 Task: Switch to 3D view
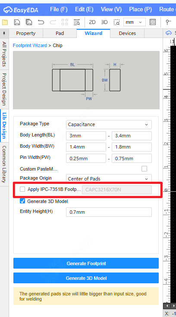pyautogui.click(x=104, y=22)
